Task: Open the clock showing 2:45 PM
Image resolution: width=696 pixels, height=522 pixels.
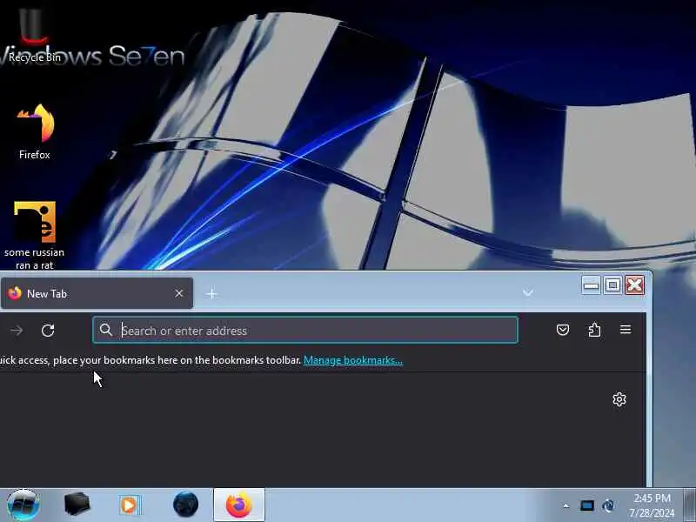Action: (652, 505)
